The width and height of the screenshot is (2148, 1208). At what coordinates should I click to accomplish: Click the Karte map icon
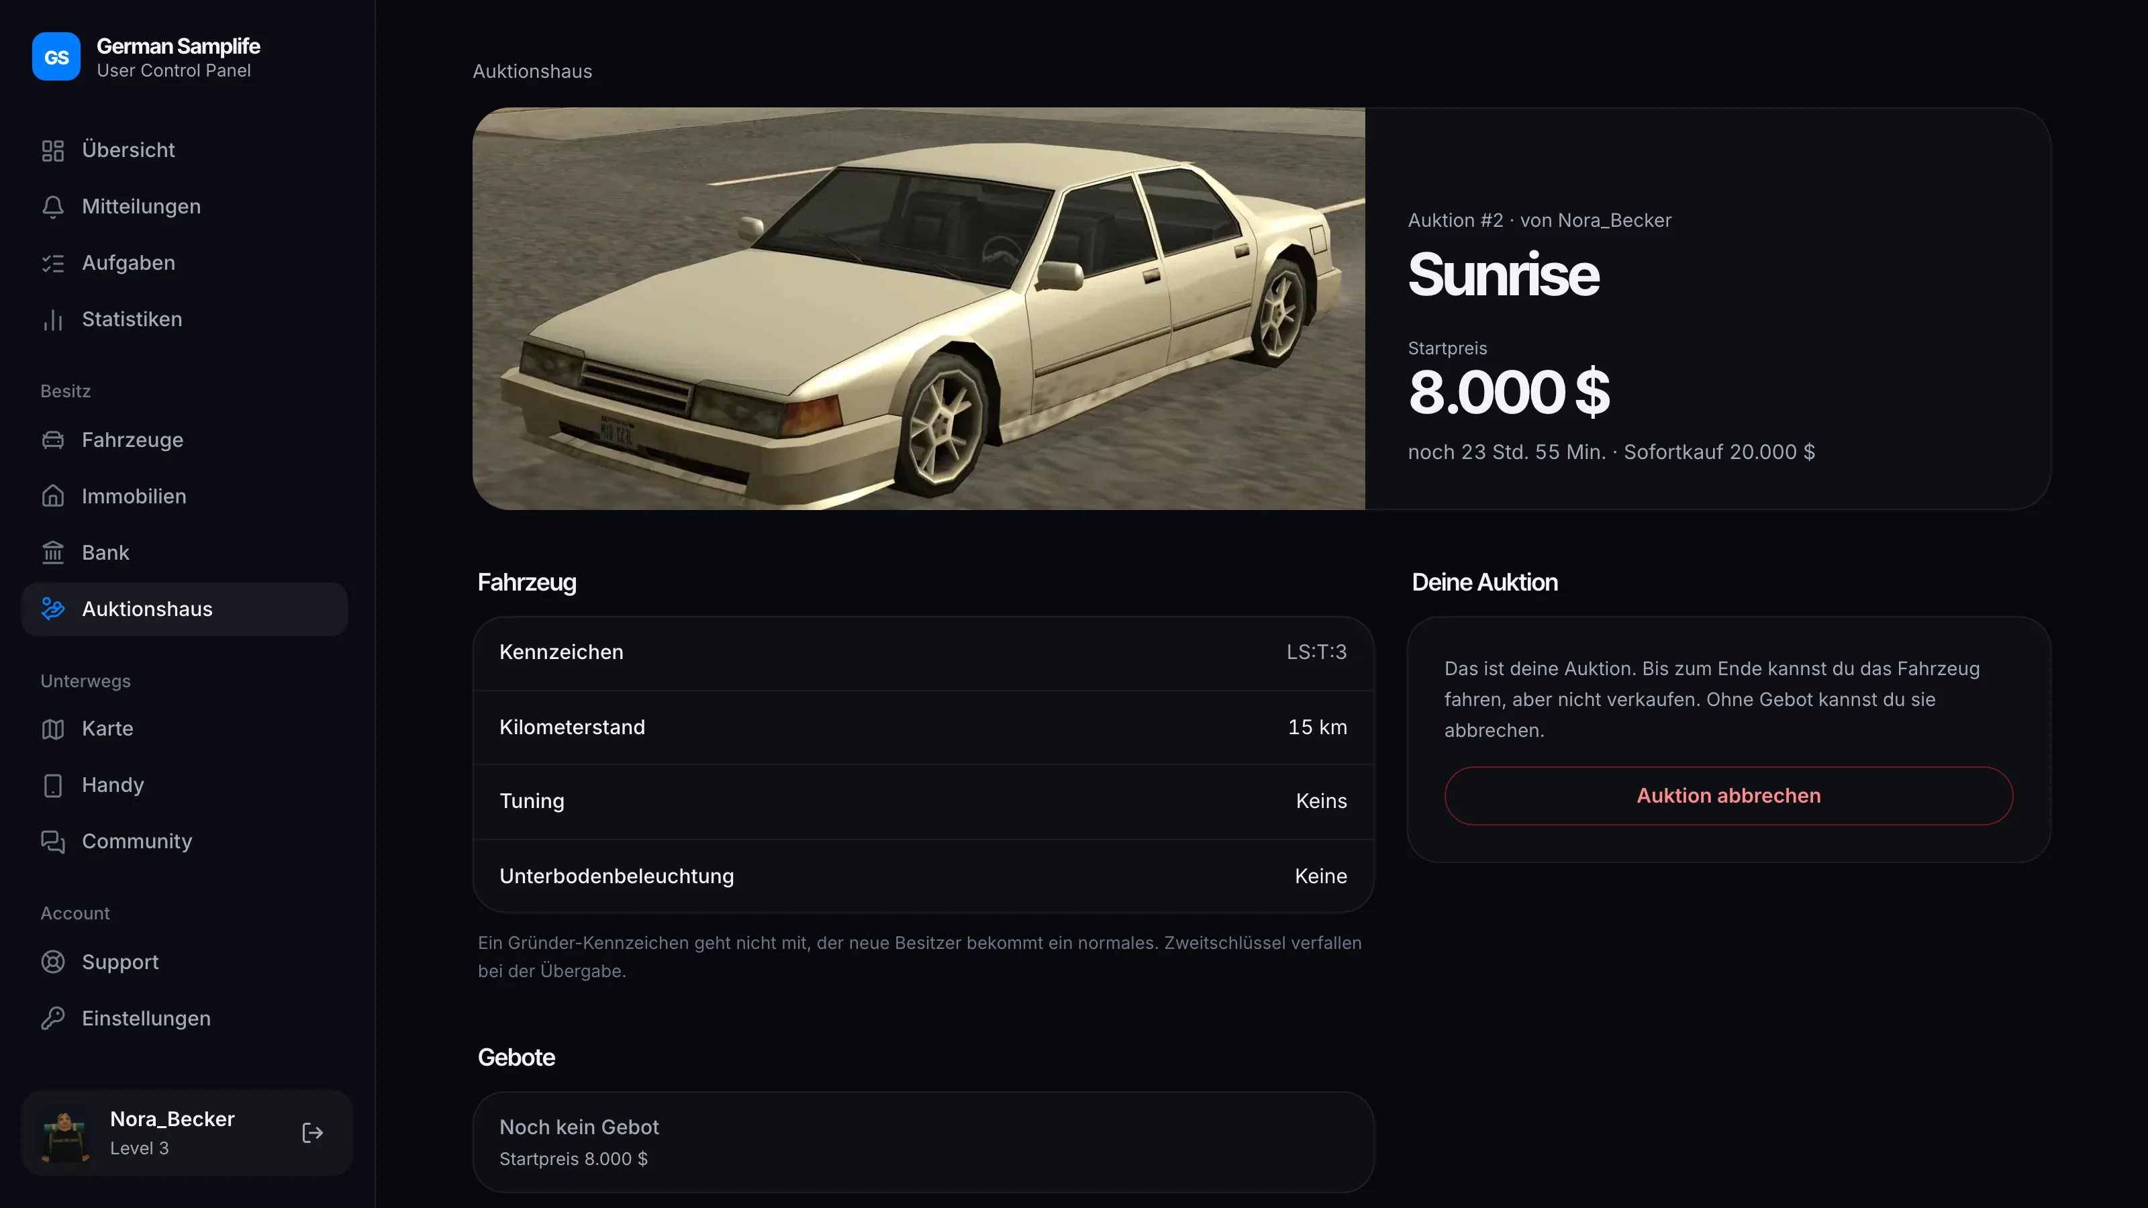[x=52, y=729]
